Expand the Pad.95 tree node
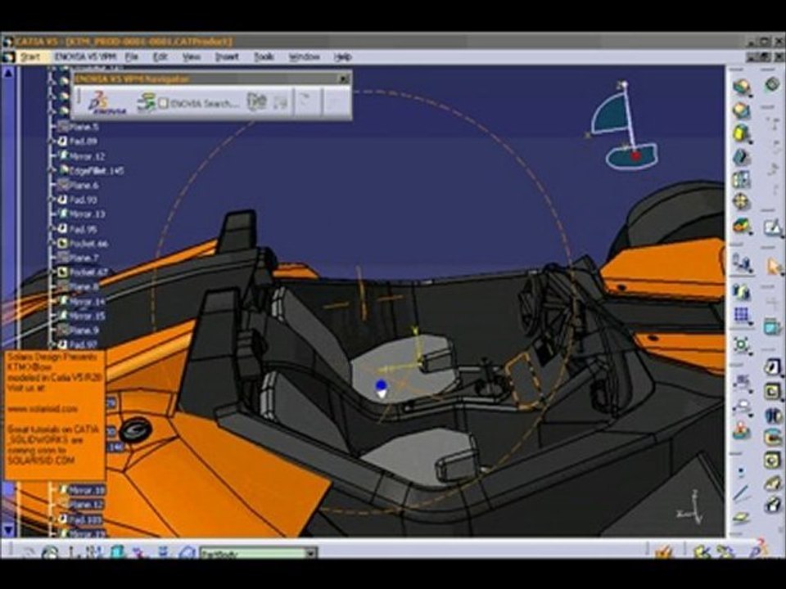 (x=52, y=229)
